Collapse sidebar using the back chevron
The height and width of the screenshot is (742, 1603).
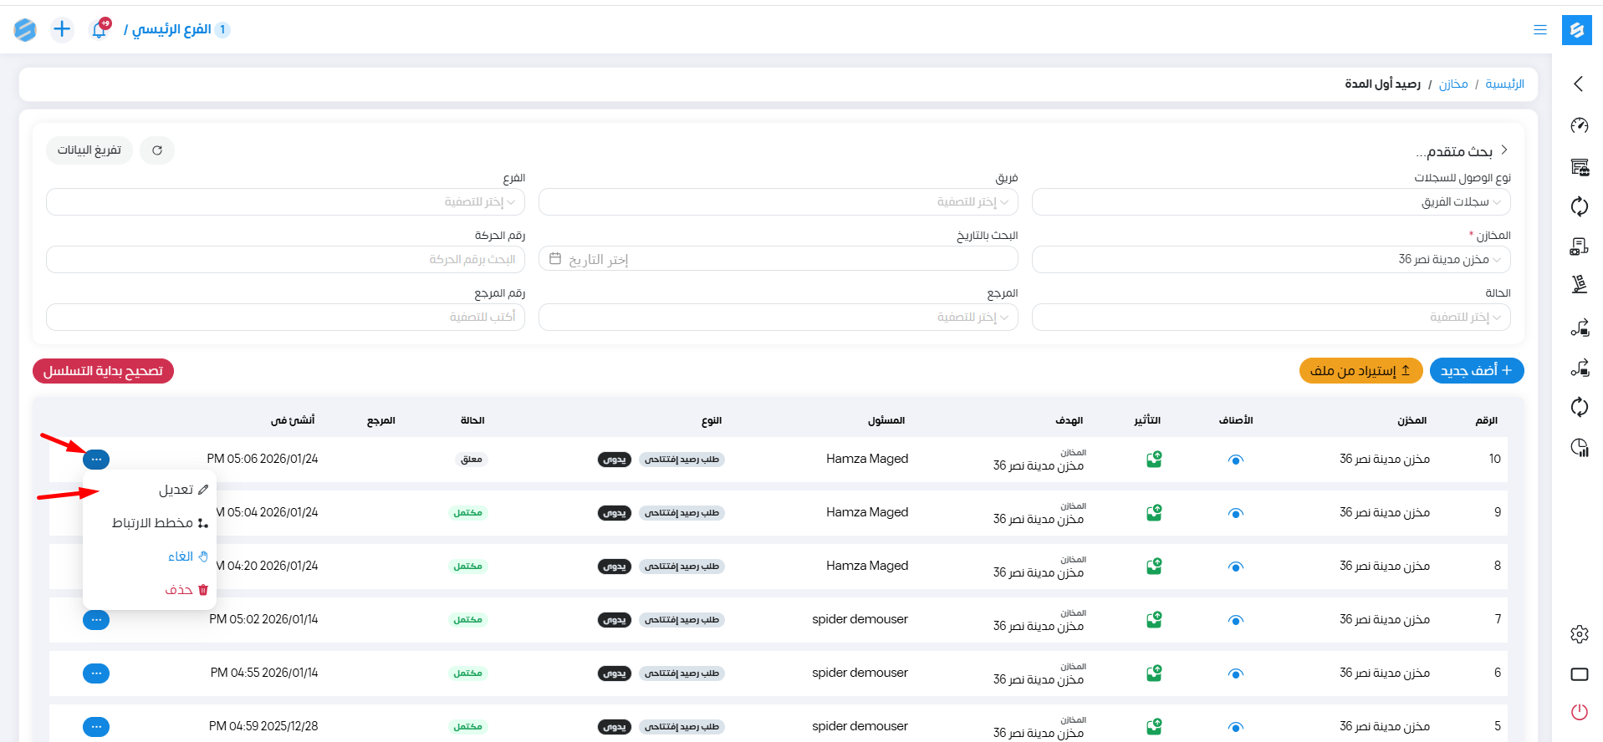pos(1579,84)
